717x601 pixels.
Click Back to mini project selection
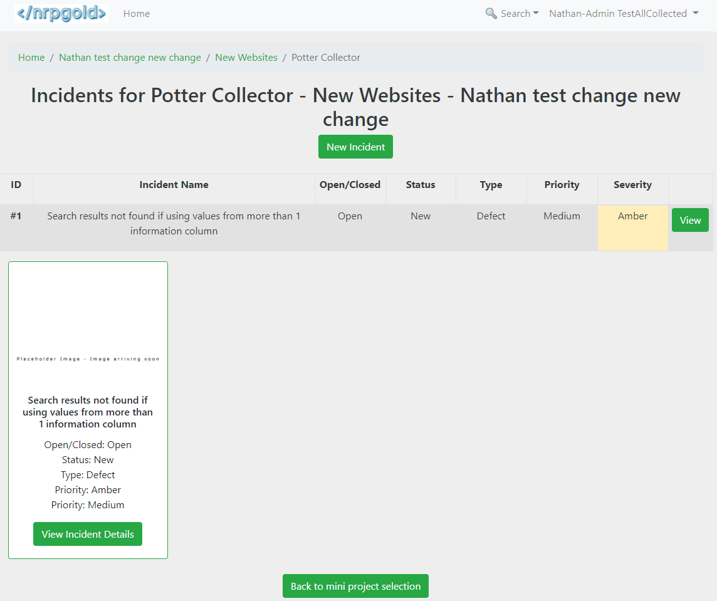(x=355, y=586)
